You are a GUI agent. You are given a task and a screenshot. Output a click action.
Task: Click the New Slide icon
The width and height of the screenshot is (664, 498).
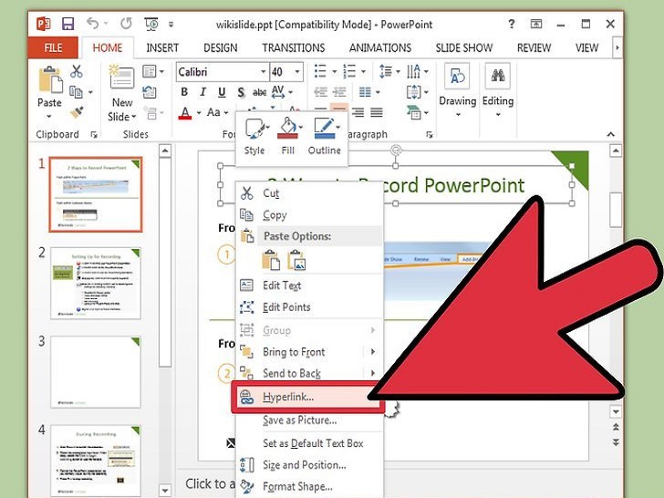point(121,77)
